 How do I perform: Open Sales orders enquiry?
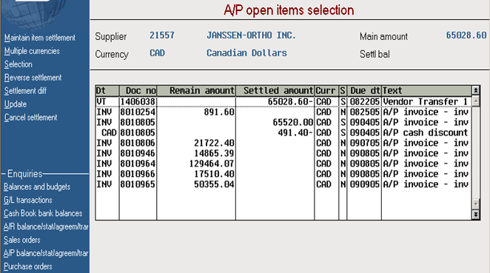tap(22, 240)
